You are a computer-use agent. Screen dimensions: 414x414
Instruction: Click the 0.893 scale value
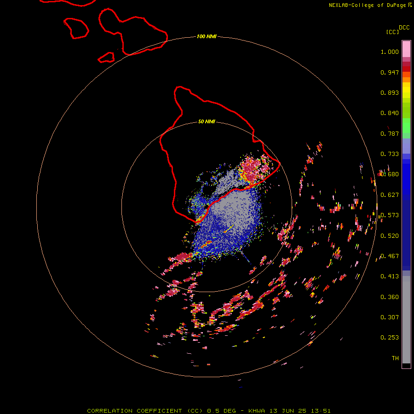[x=390, y=92]
